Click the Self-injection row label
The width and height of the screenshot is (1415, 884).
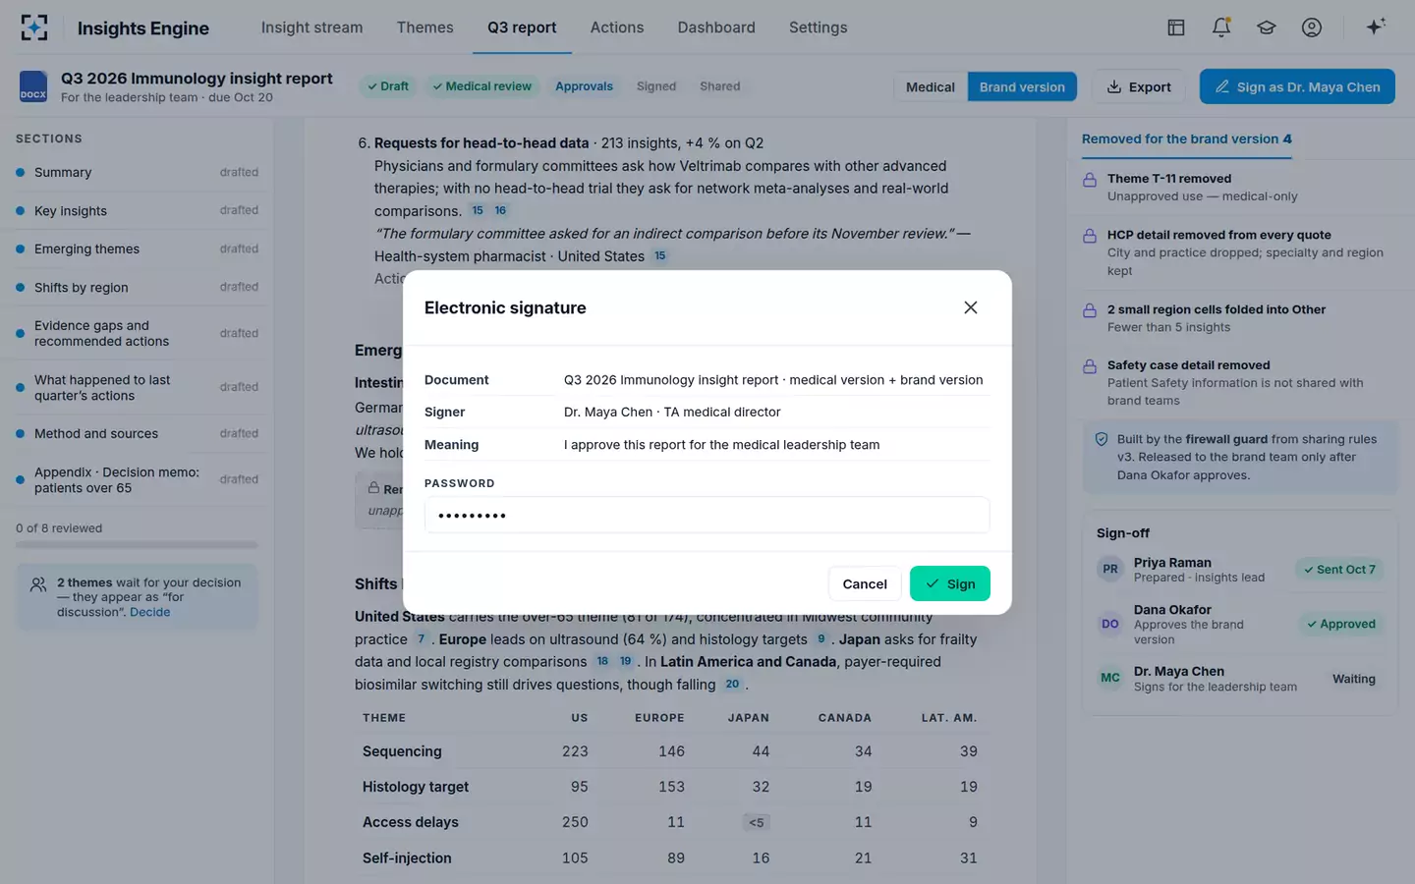point(407,857)
